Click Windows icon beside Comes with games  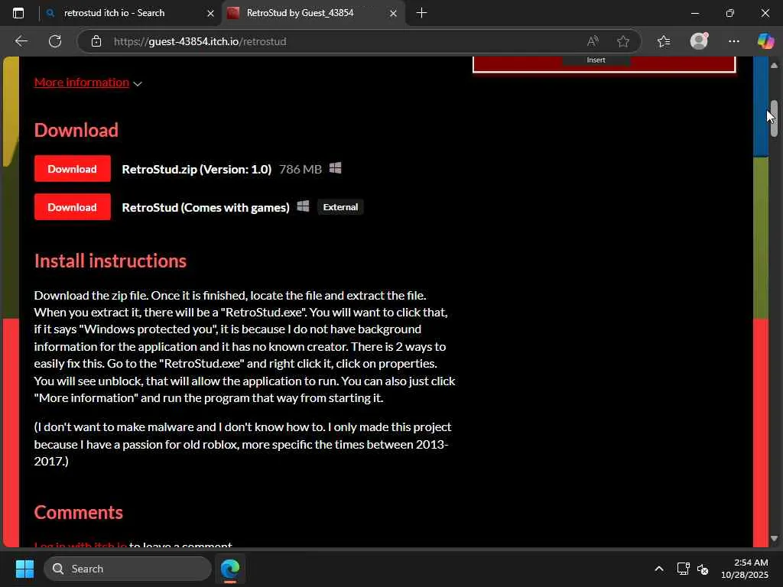click(x=303, y=206)
